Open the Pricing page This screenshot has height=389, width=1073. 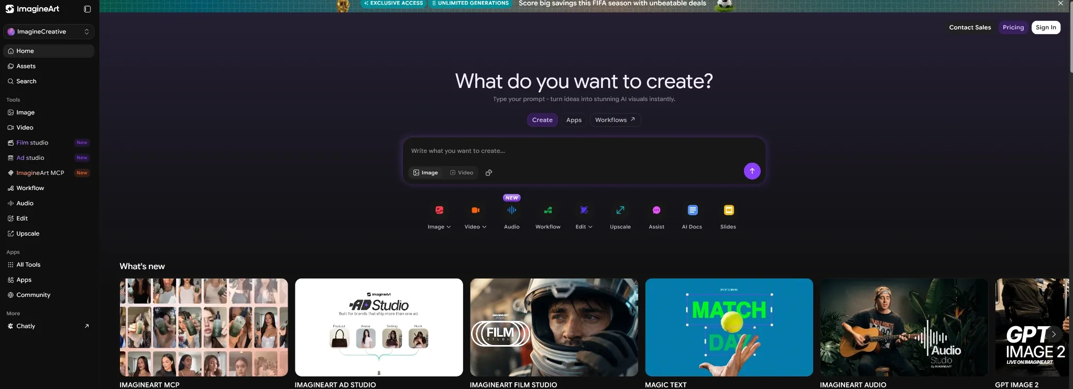(1013, 27)
